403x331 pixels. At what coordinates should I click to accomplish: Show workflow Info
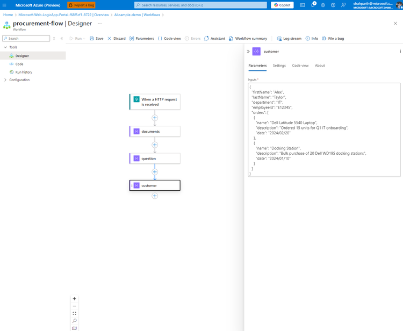(312, 39)
